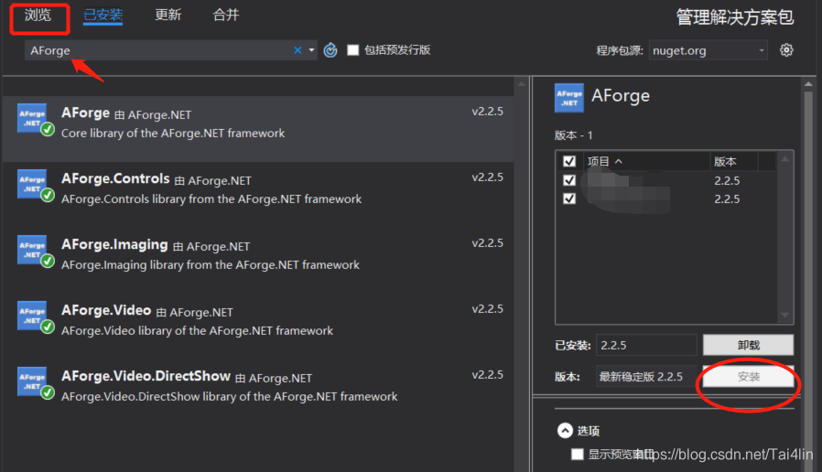Switch to the 浏览 tab

(x=38, y=16)
